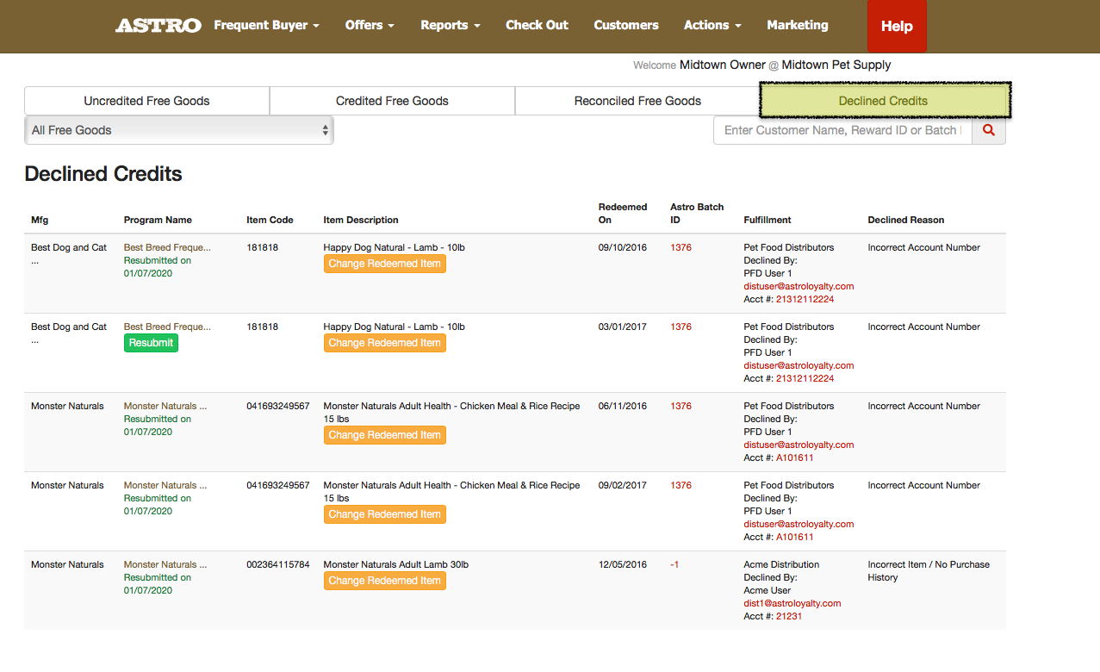Click the ASTRO logo
This screenshot has width=1100, height=672.
(158, 26)
